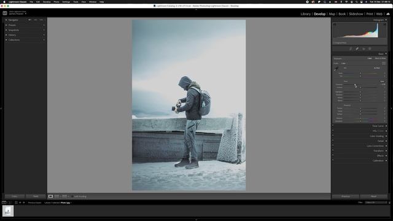This screenshot has width=393, height=221.
Task: Switch to Loupe view in toolbar
Action: 50,196
